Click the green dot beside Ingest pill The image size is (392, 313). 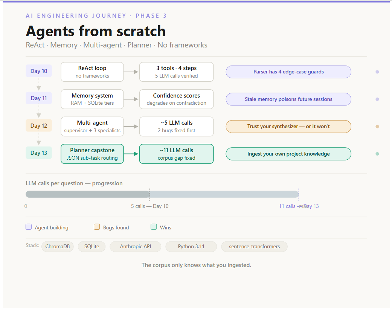point(377,154)
